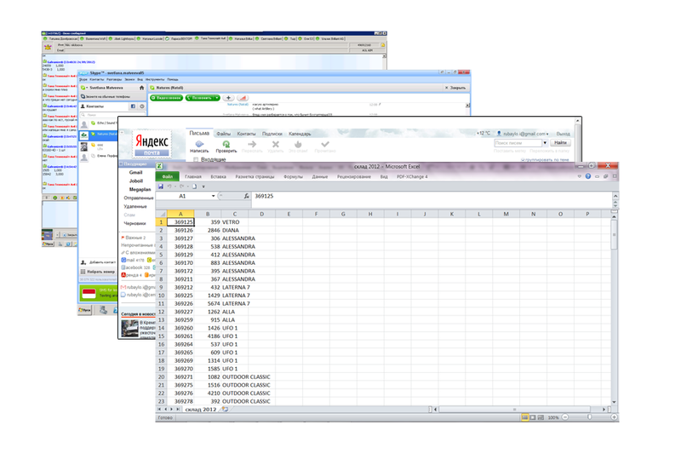Click the Яндекс Почта logo
The height and width of the screenshot is (465, 681).
tap(152, 144)
